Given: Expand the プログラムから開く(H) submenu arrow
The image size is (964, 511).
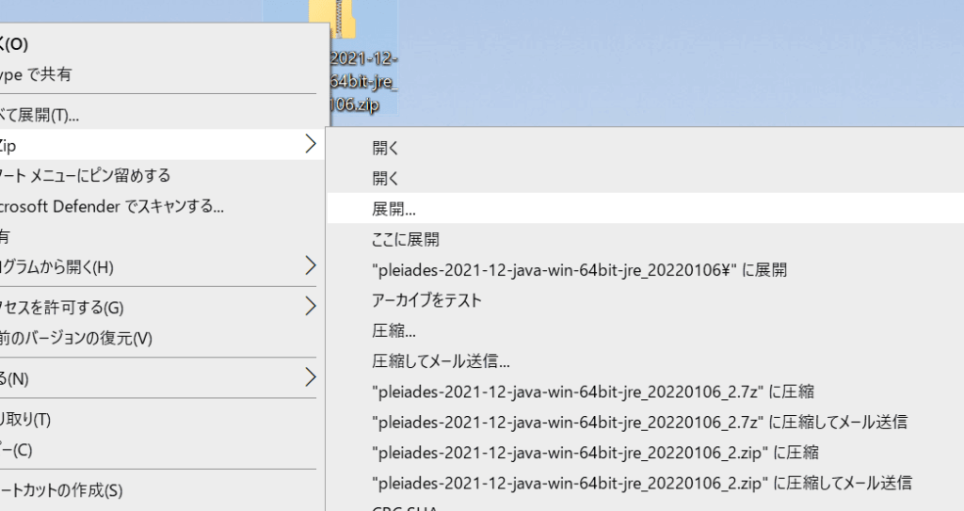Looking at the screenshot, I should click(310, 266).
